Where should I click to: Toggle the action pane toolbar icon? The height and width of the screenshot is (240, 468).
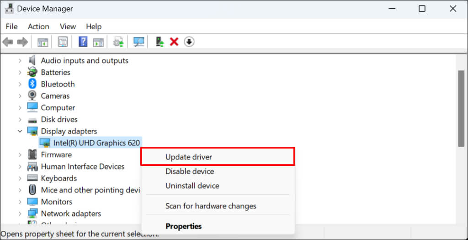coord(98,42)
